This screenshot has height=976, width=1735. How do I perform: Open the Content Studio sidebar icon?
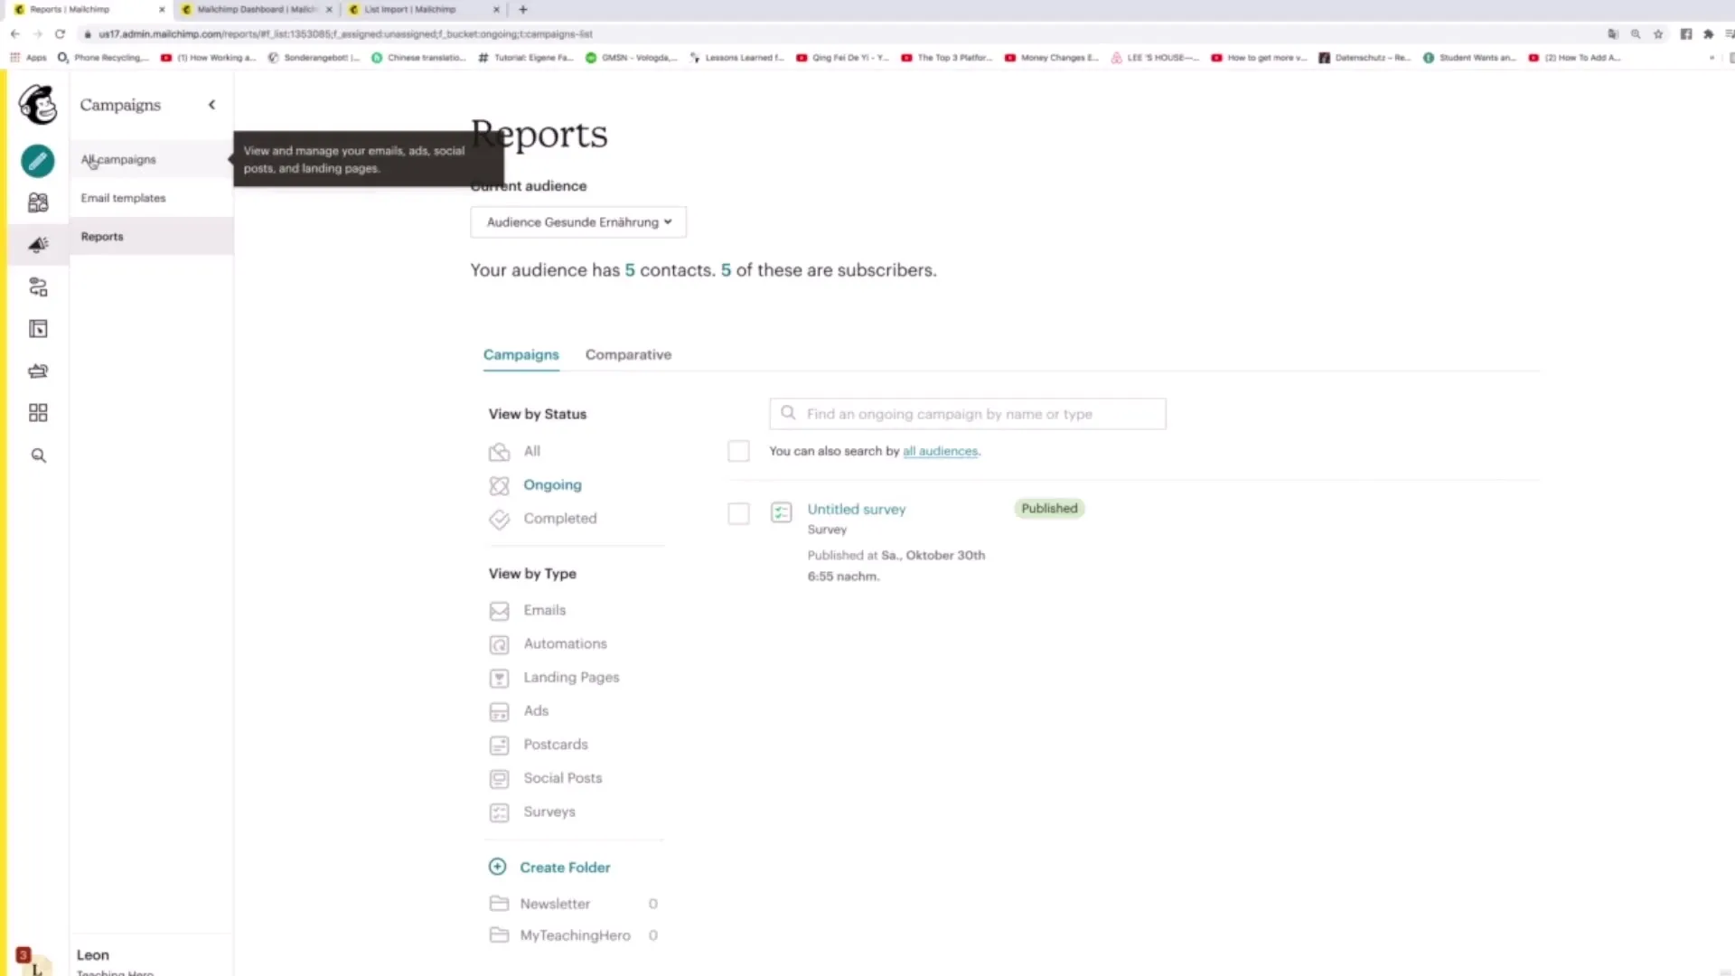(x=38, y=371)
